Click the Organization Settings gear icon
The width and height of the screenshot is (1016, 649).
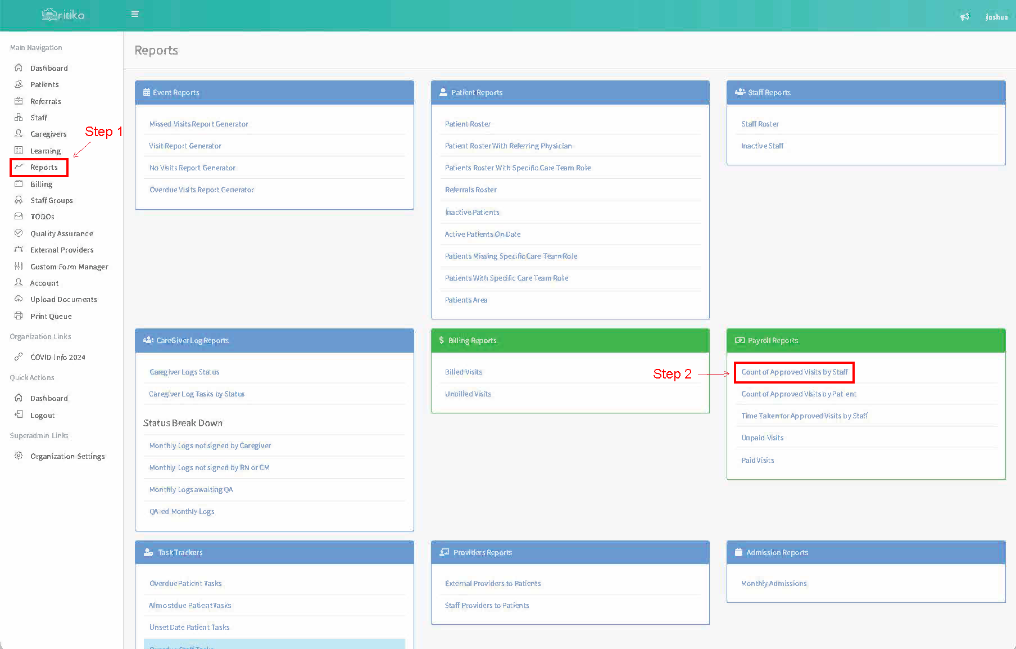point(19,456)
